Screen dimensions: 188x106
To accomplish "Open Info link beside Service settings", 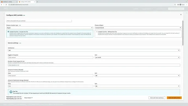I will (20, 43).
